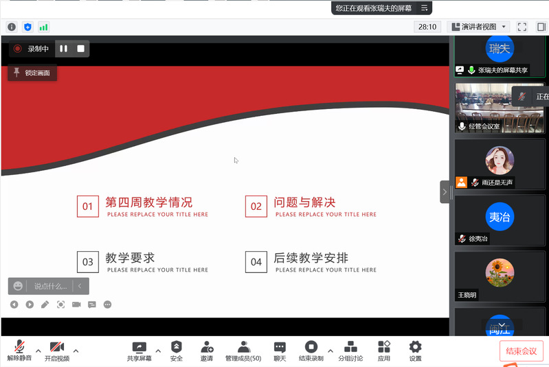Click the 邀请 invite icon
The width and height of the screenshot is (549, 367).
(x=206, y=347)
